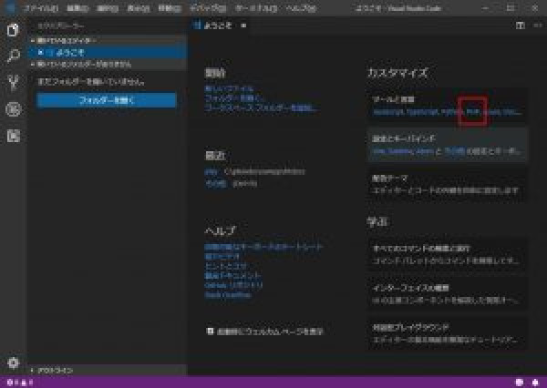Open the 移動(G) menu
Screen dimensions: 547x388
click(170, 8)
